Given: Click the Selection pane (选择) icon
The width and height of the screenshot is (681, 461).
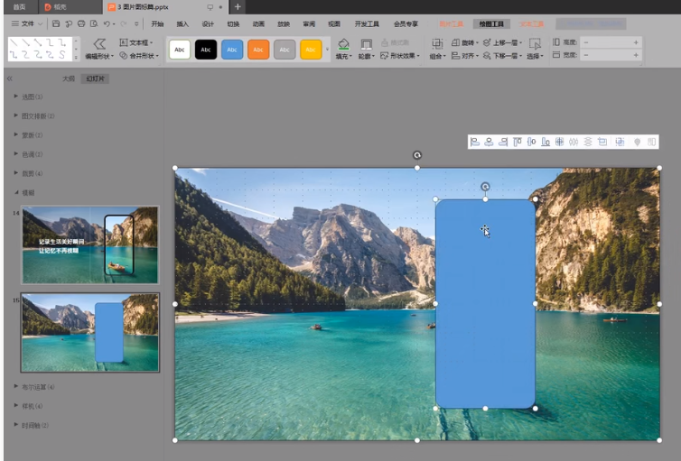Looking at the screenshot, I should point(535,44).
